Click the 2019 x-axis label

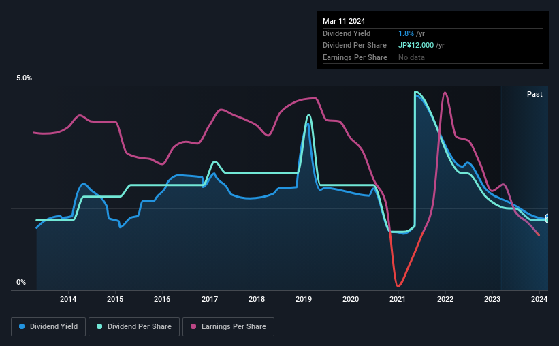(x=304, y=299)
